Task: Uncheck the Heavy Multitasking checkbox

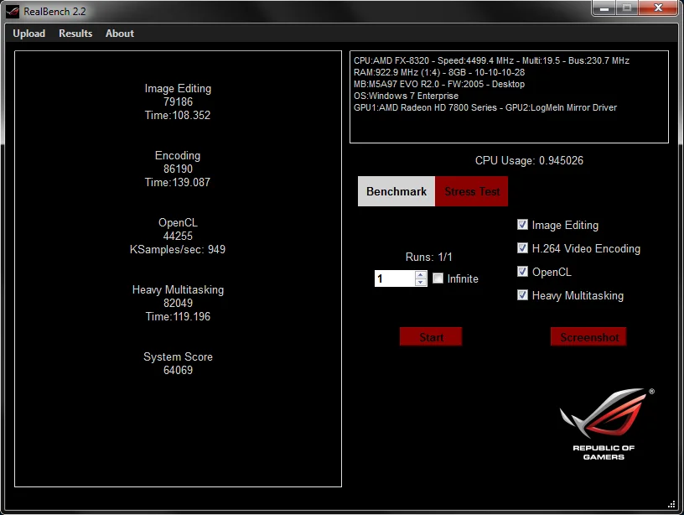Action: click(522, 295)
